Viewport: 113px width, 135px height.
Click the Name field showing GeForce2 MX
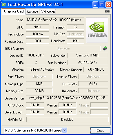[55, 20]
